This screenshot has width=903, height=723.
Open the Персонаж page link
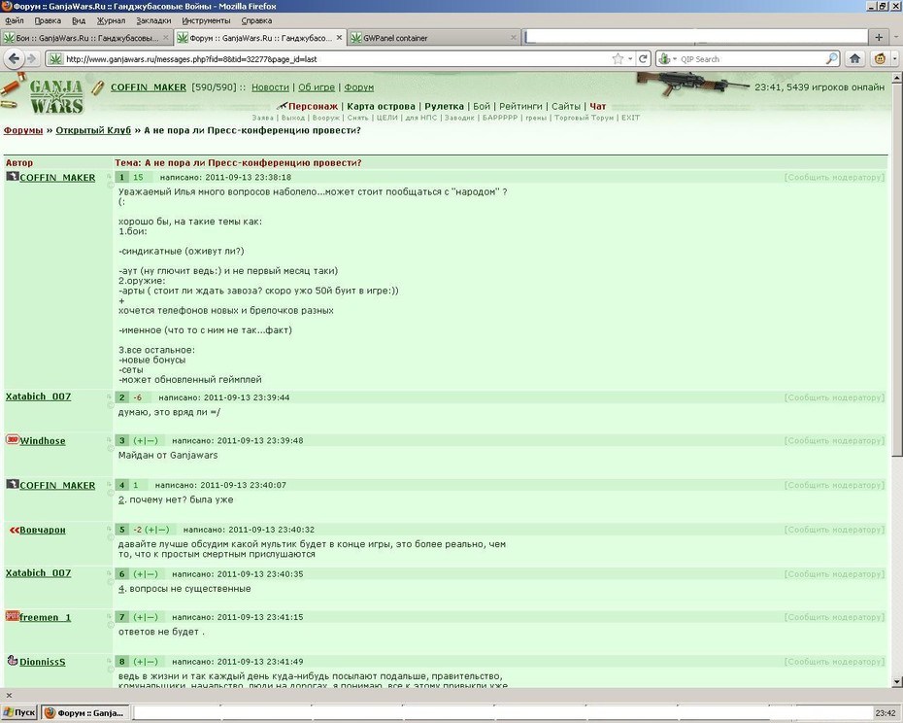(x=313, y=106)
